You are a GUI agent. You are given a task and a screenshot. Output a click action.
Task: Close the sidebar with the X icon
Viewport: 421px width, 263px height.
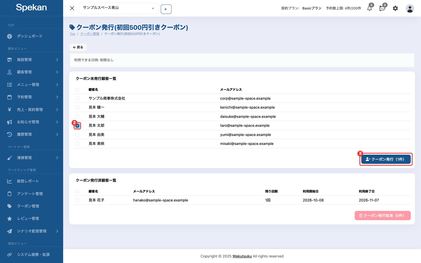point(72,8)
